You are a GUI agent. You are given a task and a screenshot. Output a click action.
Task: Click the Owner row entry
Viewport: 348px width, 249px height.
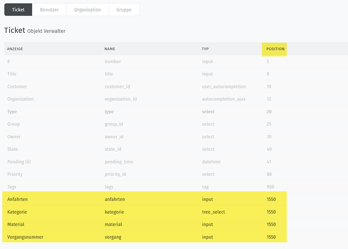click(176, 137)
